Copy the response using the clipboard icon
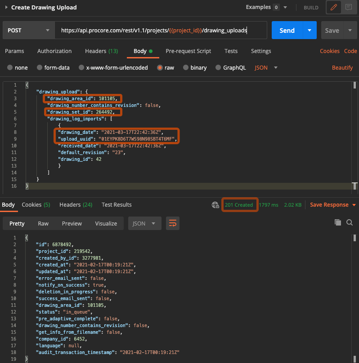This screenshot has width=359, height=363. coord(338,222)
